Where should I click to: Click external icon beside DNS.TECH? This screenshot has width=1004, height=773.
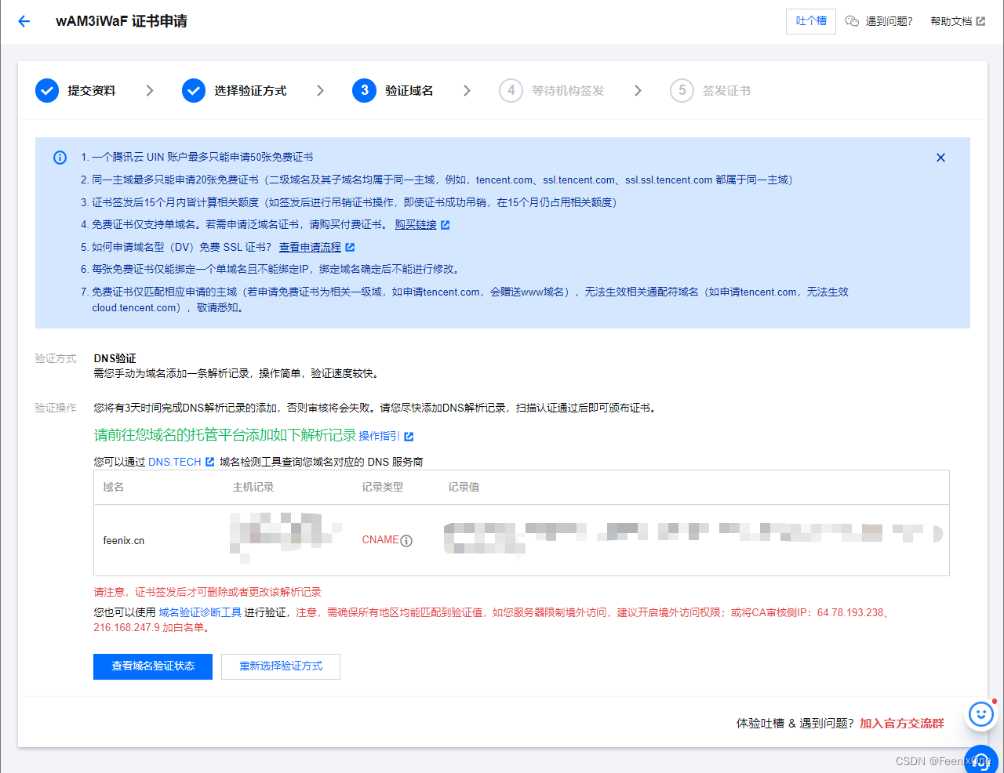pyautogui.click(x=209, y=462)
